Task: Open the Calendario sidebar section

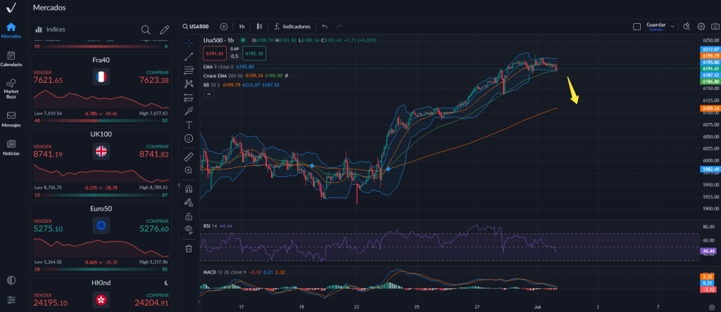Action: point(11,59)
